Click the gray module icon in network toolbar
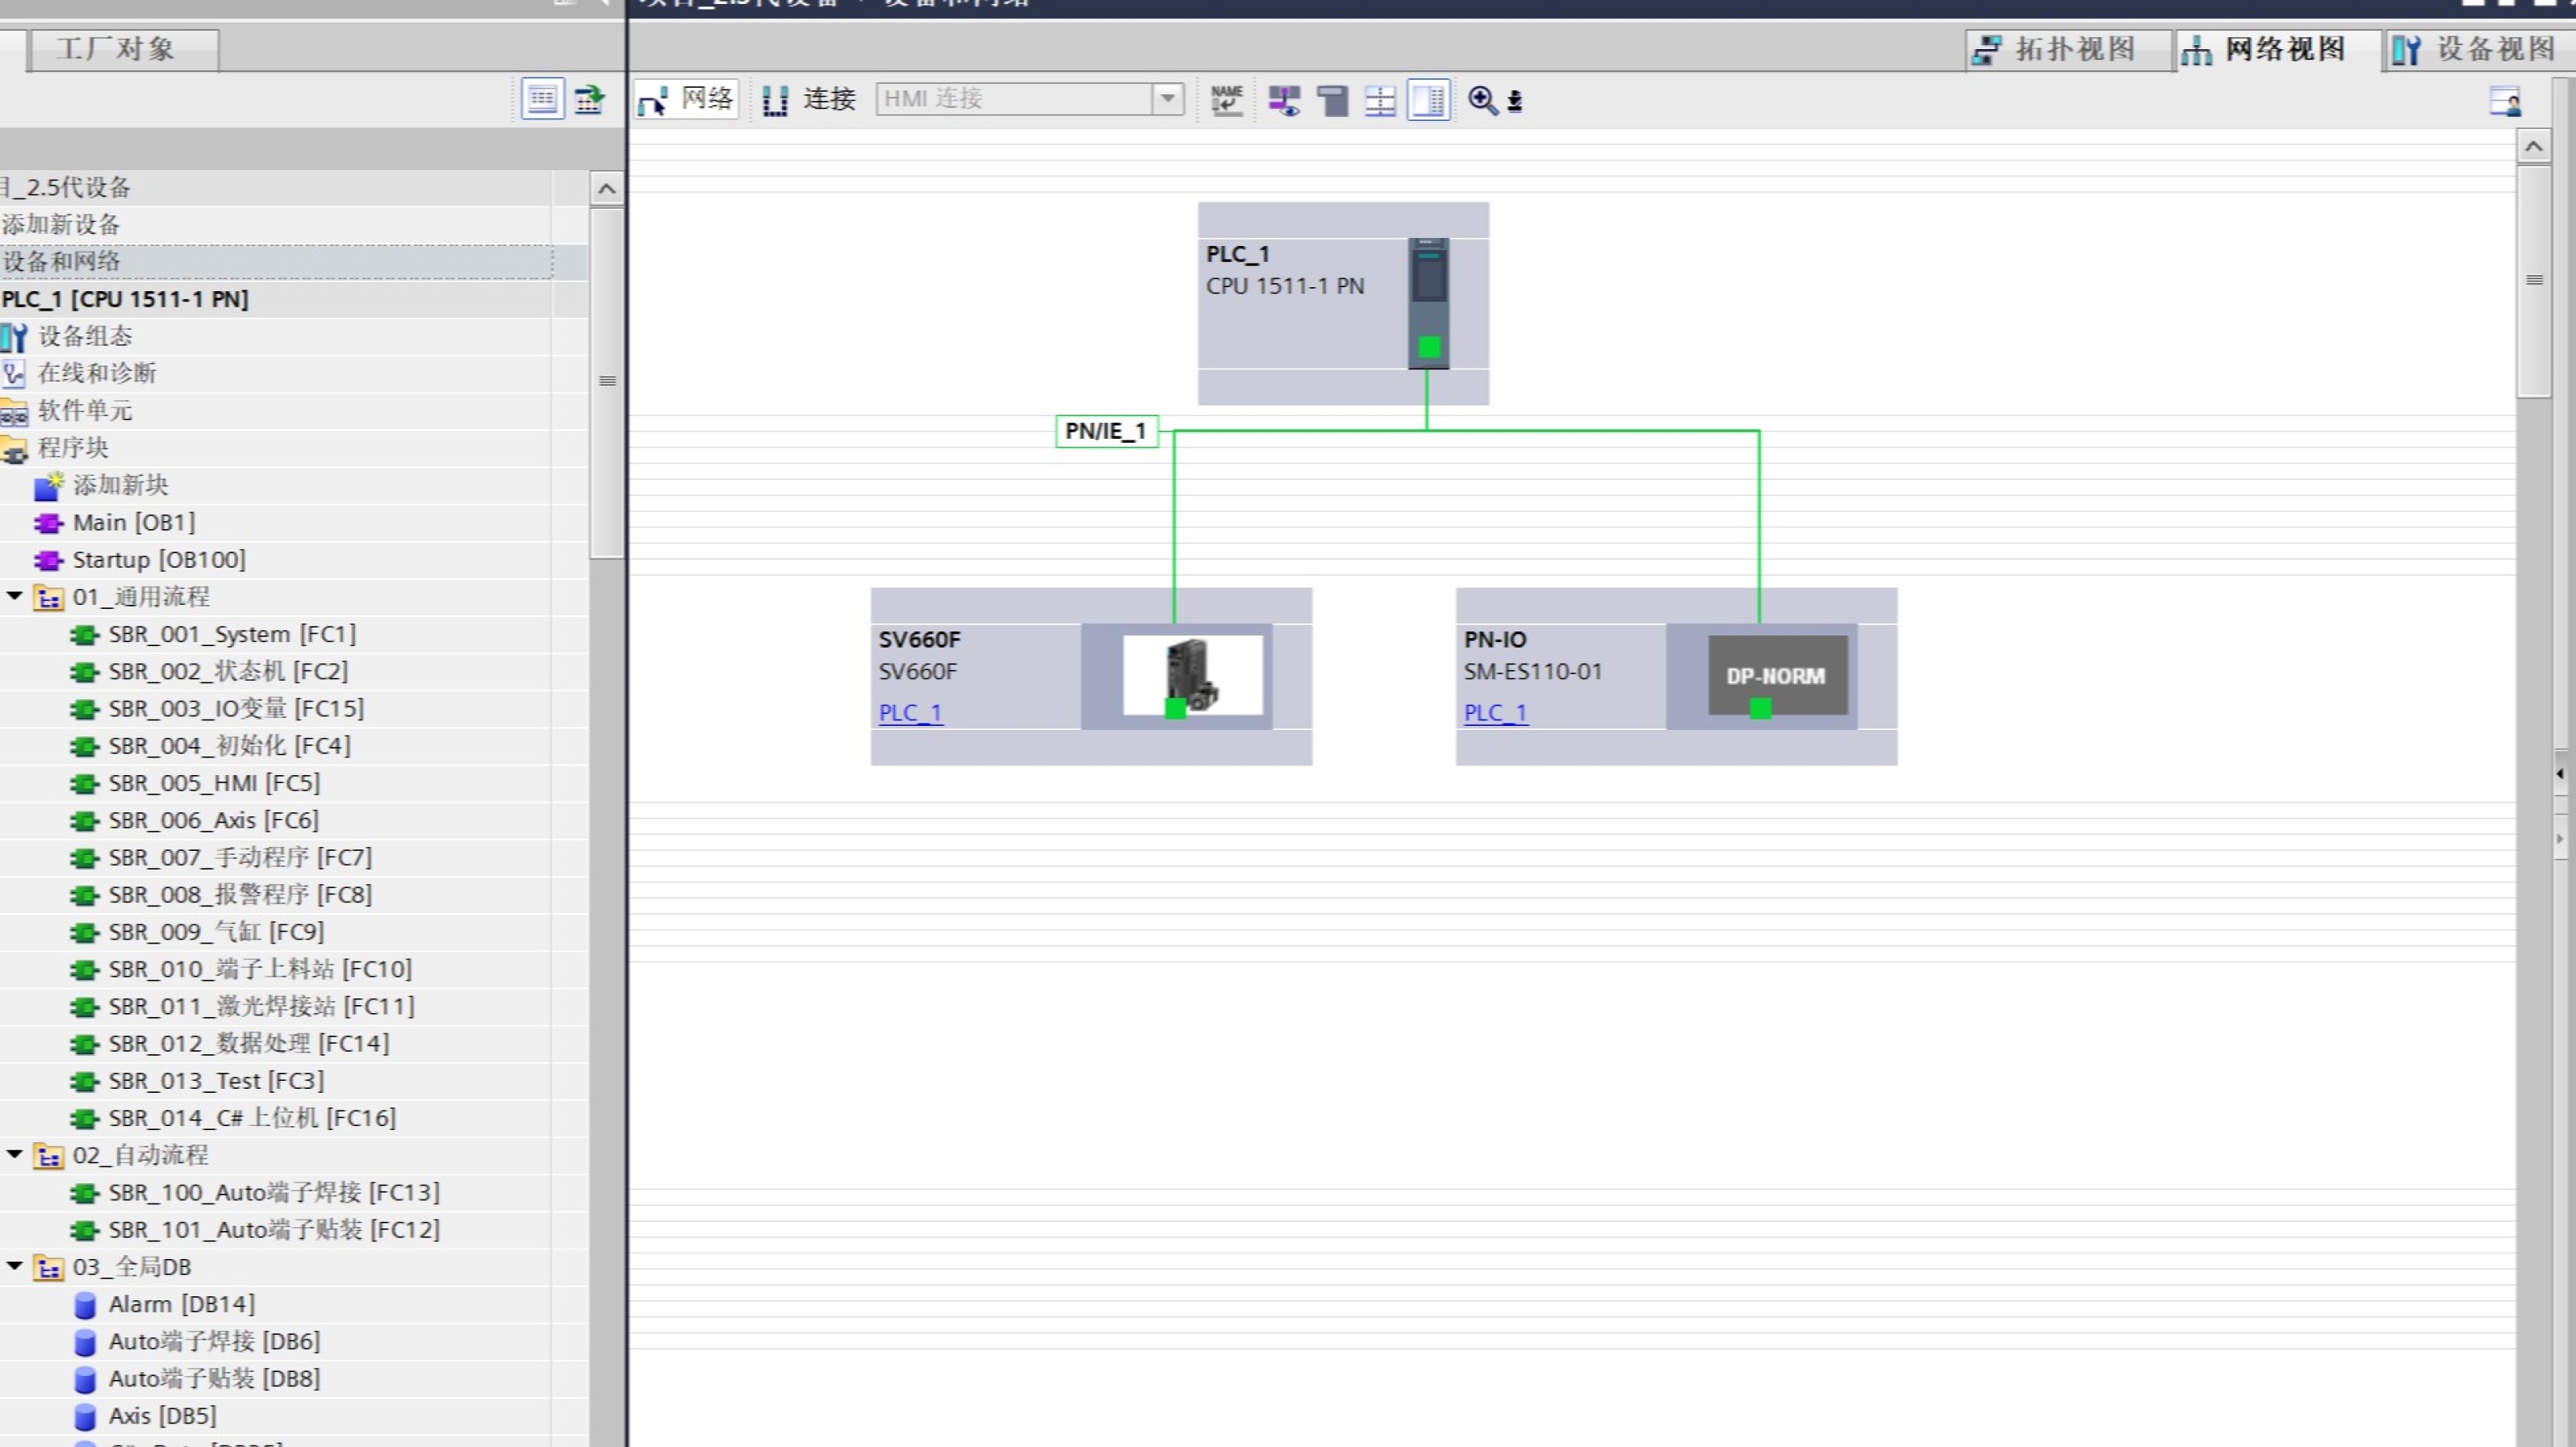 pyautogui.click(x=1332, y=100)
